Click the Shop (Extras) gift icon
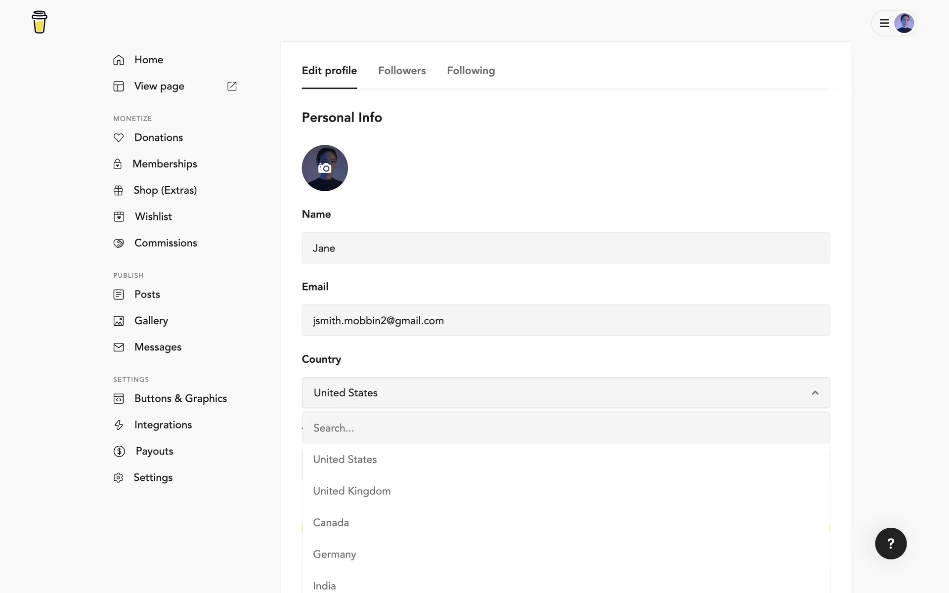Image resolution: width=949 pixels, height=593 pixels. click(x=119, y=191)
